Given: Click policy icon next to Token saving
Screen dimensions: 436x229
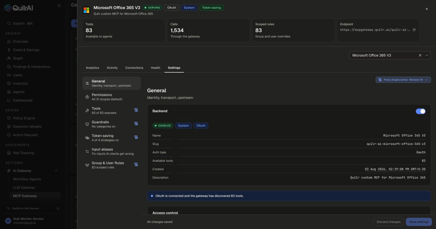Looking at the screenshot, I should point(136,137).
